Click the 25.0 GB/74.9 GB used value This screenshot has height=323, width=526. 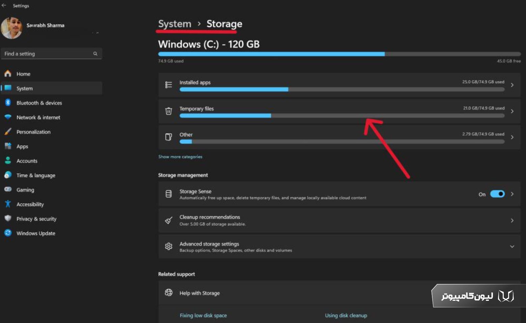[483, 82]
